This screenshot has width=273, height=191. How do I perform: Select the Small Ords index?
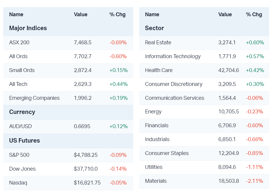[x=22, y=70]
